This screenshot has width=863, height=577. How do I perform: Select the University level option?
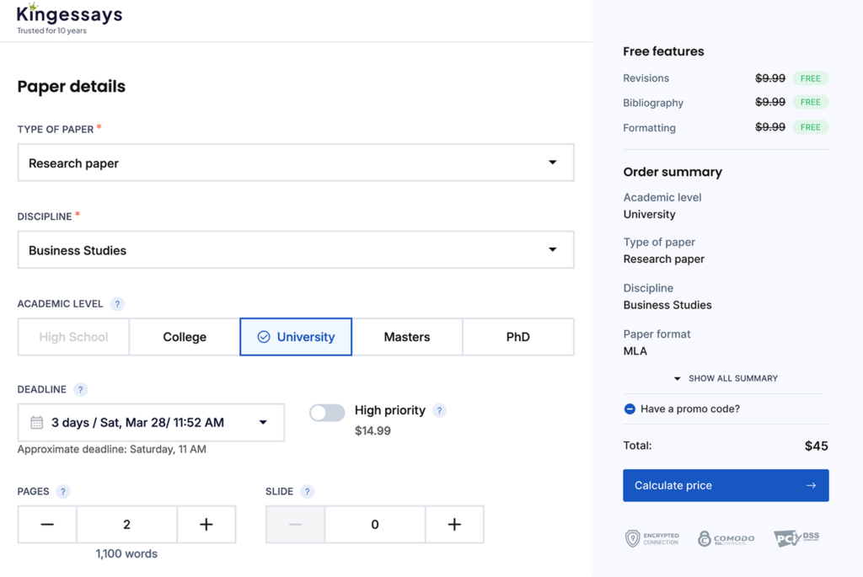[296, 337]
